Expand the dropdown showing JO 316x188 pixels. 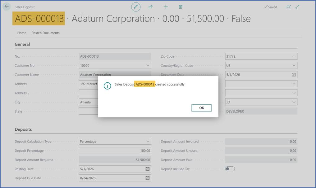[x=294, y=102]
